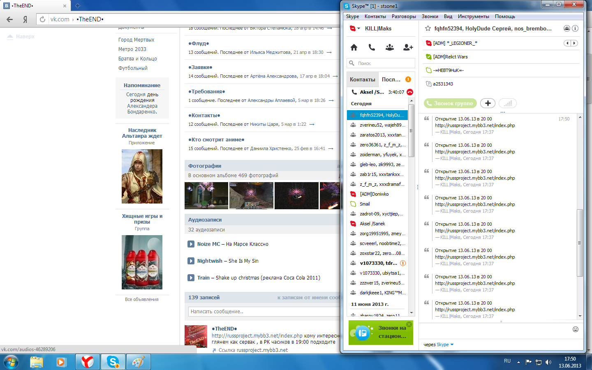592x370 pixels.
Task: Close the •TheEND• browser tab
Action: 65,6
